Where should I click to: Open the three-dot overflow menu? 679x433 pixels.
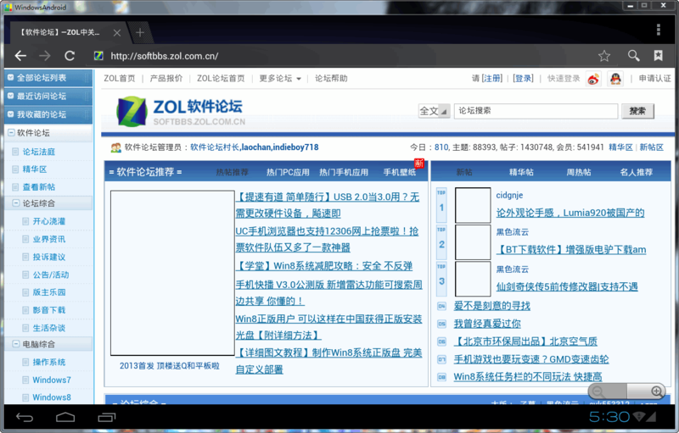(659, 30)
